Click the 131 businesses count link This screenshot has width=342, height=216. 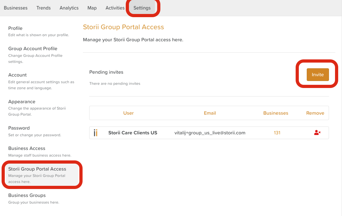coord(277,133)
